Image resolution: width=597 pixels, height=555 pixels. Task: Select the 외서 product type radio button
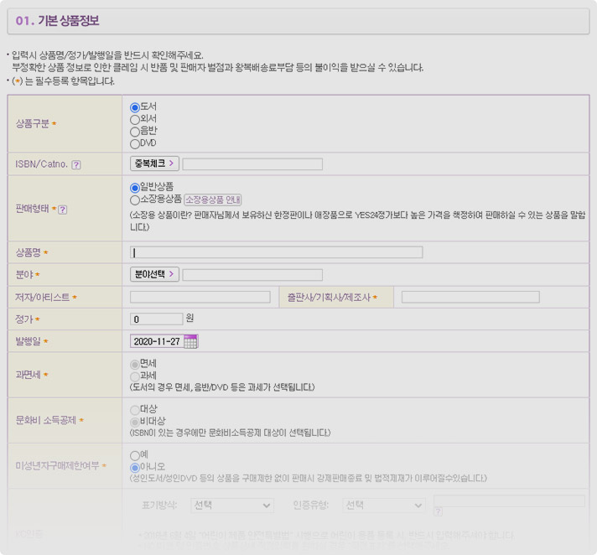point(135,119)
